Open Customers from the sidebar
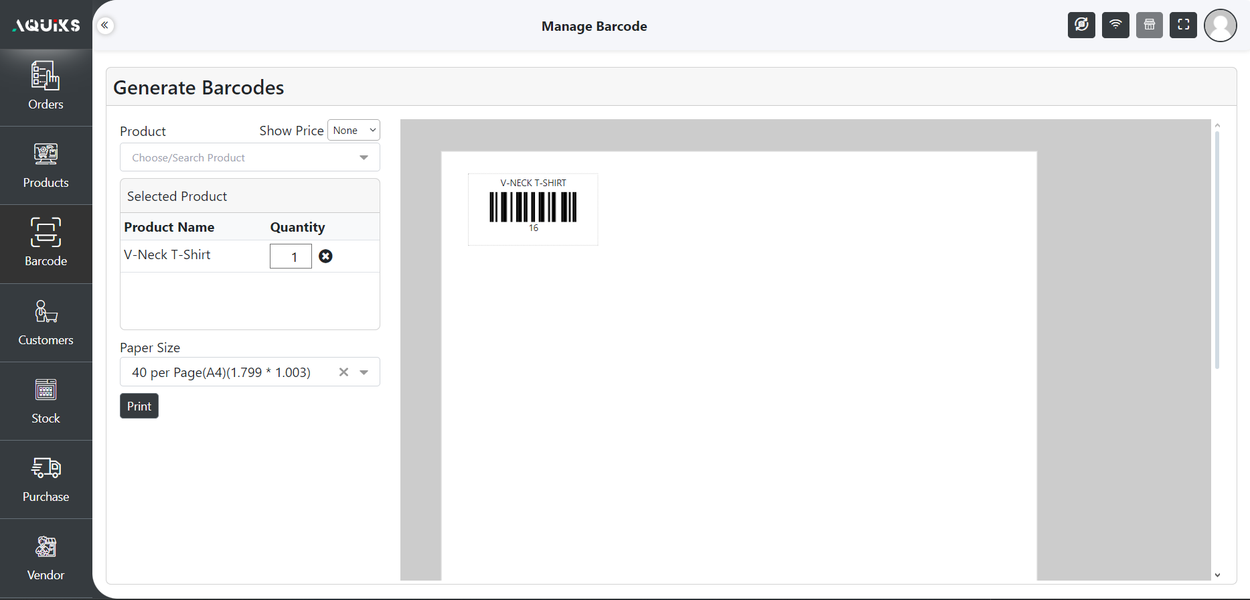This screenshot has width=1250, height=600. point(46,323)
